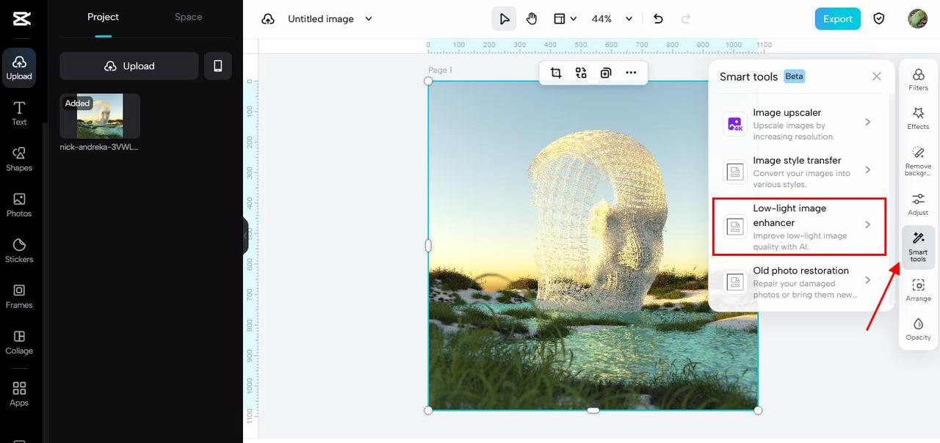Click the cloud save icon
Image resolution: width=940 pixels, height=443 pixels.
[268, 19]
